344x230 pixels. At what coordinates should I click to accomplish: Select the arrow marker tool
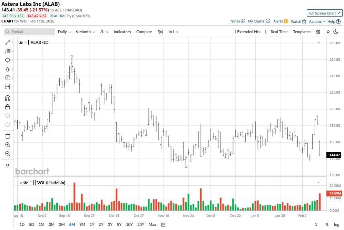(8, 69)
